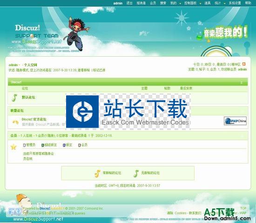Click the orange RSS feed icon
256x223 pixels.
[x=244, y=64]
